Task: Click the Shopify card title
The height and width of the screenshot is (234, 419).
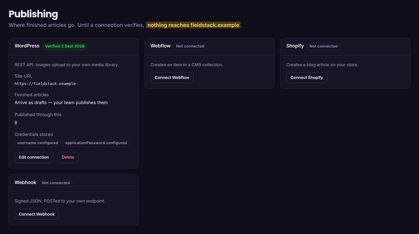Action: (x=295, y=46)
